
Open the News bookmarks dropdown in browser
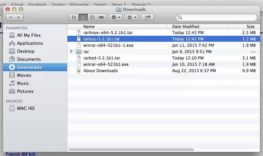pos(119,4)
